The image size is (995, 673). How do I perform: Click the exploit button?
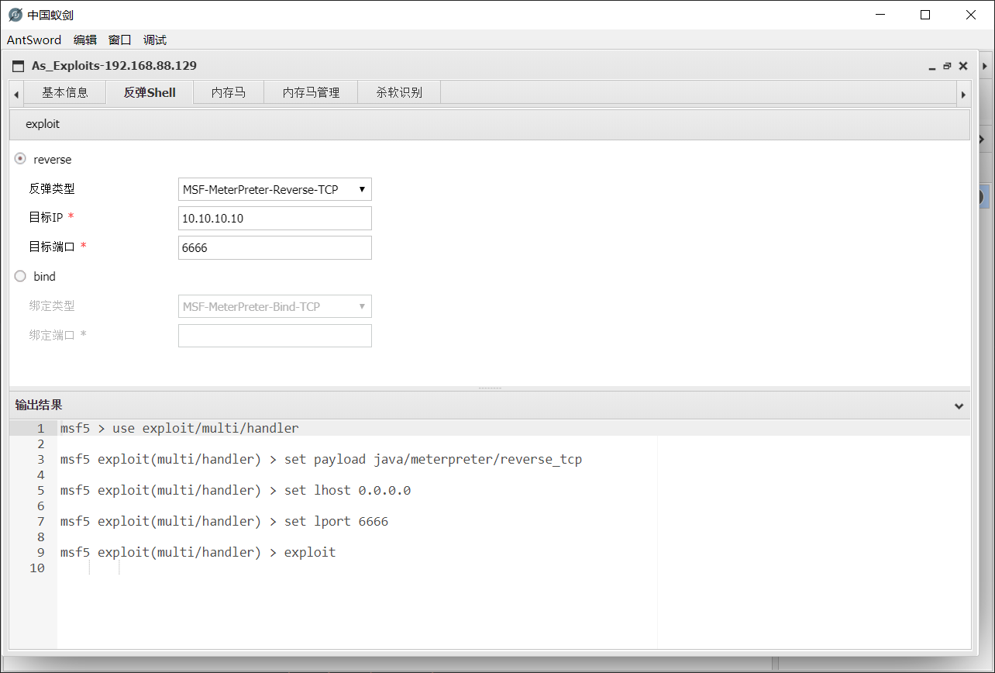point(43,124)
